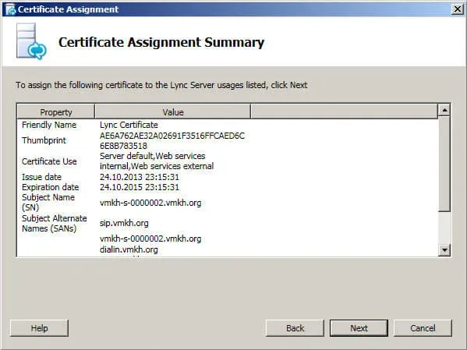Select the Thumbprint property label
The image size is (467, 350).
(x=44, y=140)
